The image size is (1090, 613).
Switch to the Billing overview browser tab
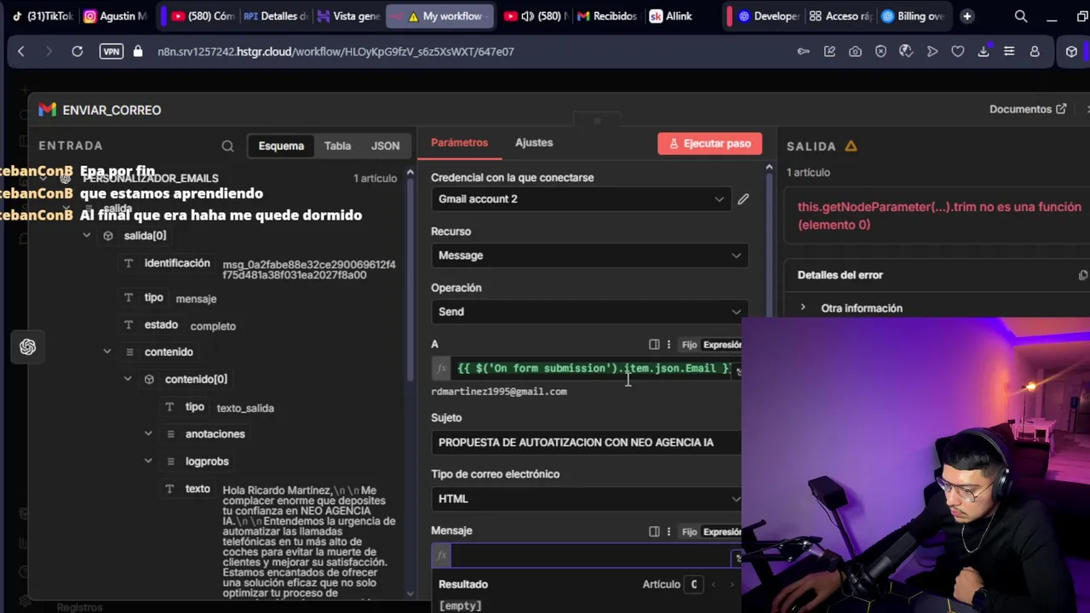pyautogui.click(x=913, y=15)
